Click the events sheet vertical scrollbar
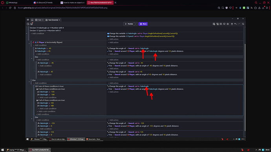The width and height of the screenshot is (271, 152). pos(245,87)
